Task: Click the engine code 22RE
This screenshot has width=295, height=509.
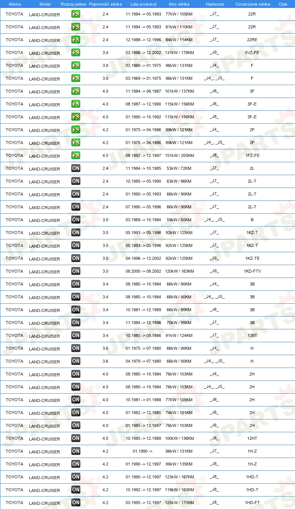Action: [x=252, y=40]
